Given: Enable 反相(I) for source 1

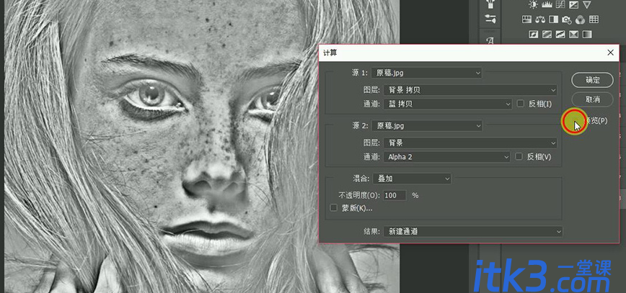Looking at the screenshot, I should [520, 104].
